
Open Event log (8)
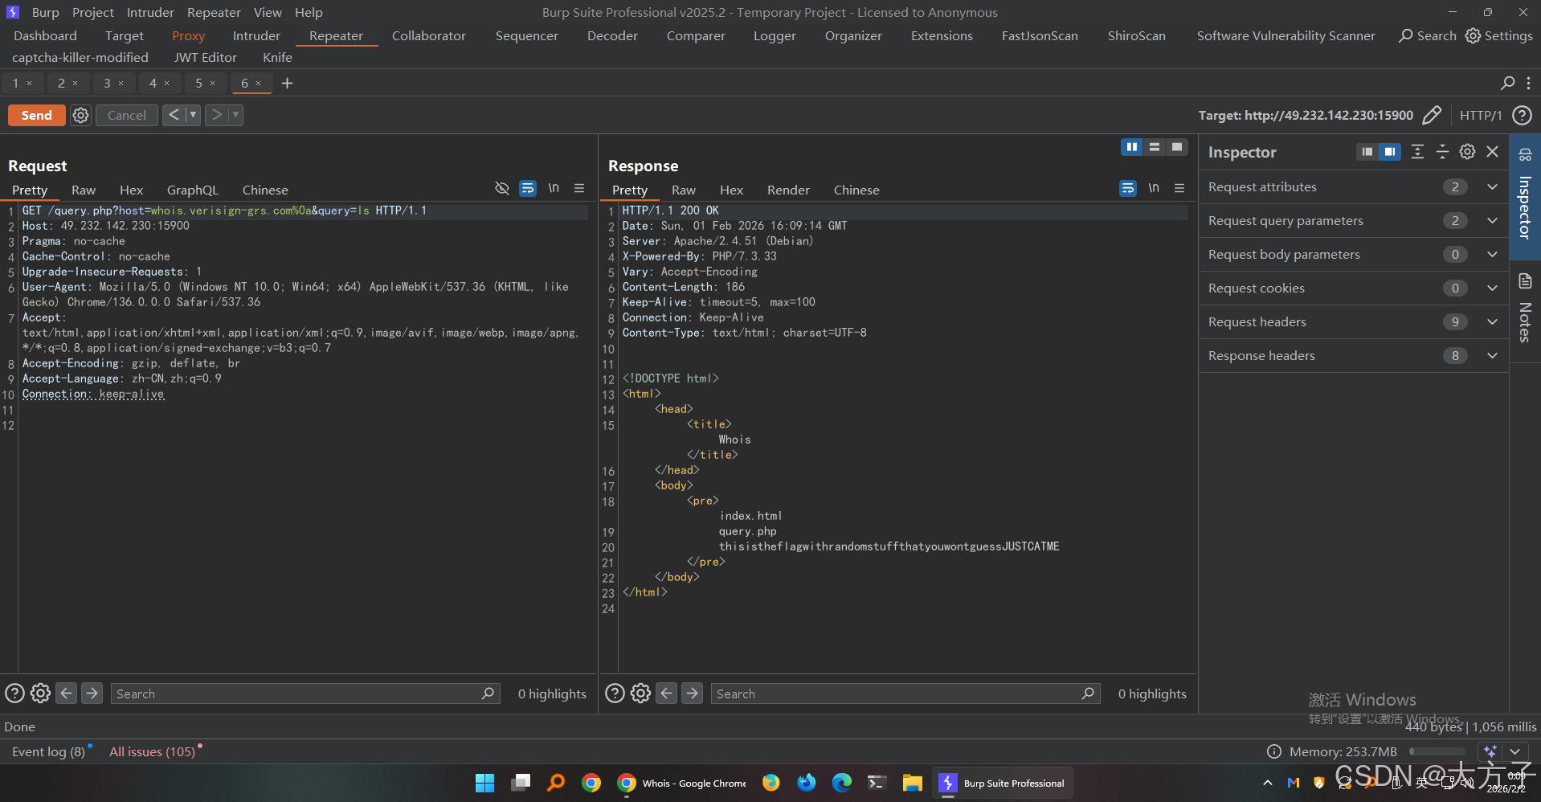tap(48, 751)
